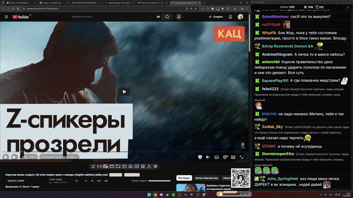353x198 pixels.
Task: Click the flask filters icon in the enhancer toolbar
Action: point(149,166)
